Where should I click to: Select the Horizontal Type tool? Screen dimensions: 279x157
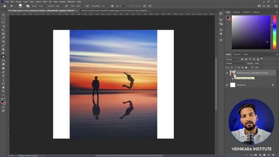click(3, 76)
